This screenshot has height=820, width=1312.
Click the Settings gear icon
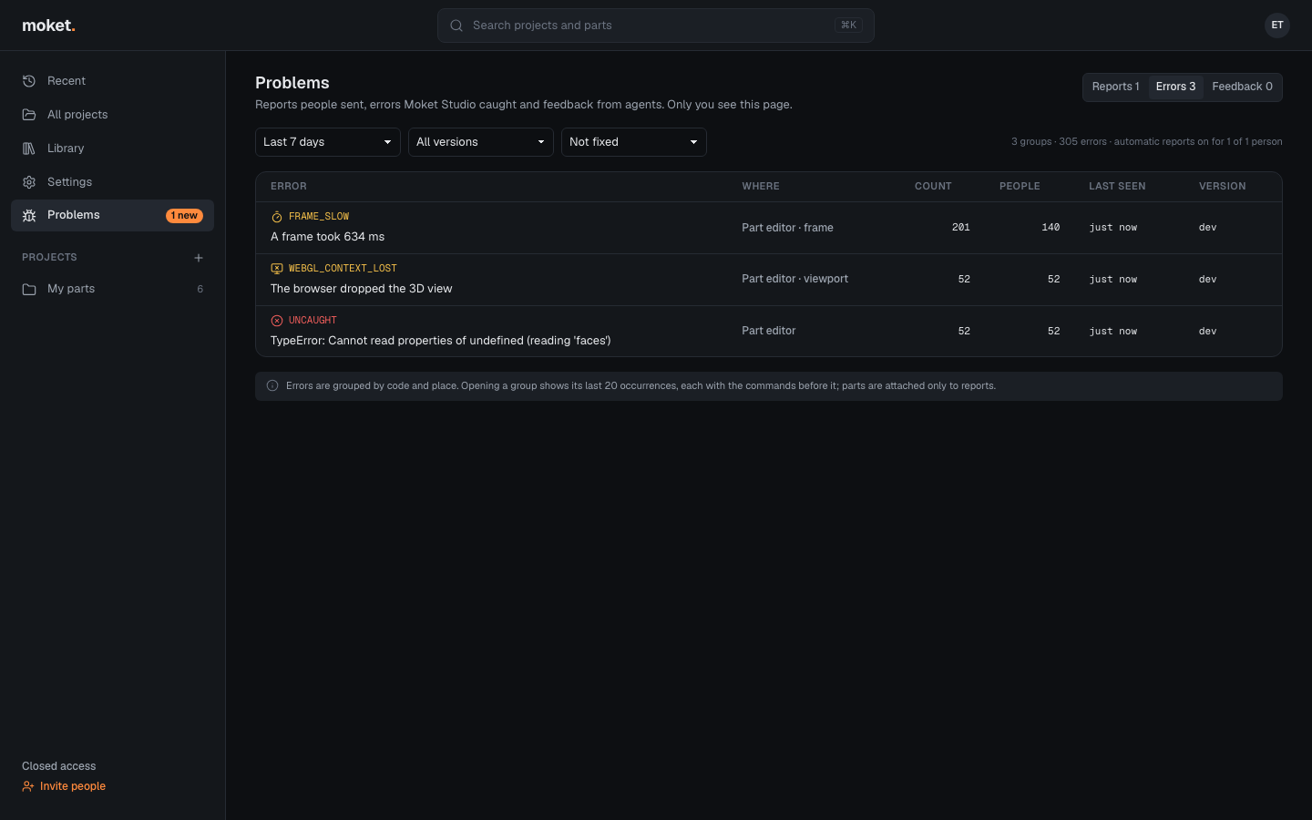tap(29, 182)
